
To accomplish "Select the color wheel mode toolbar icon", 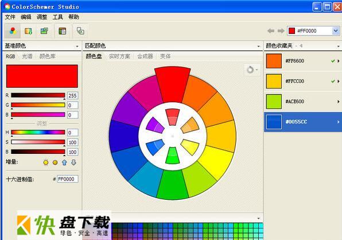I will point(13,31).
